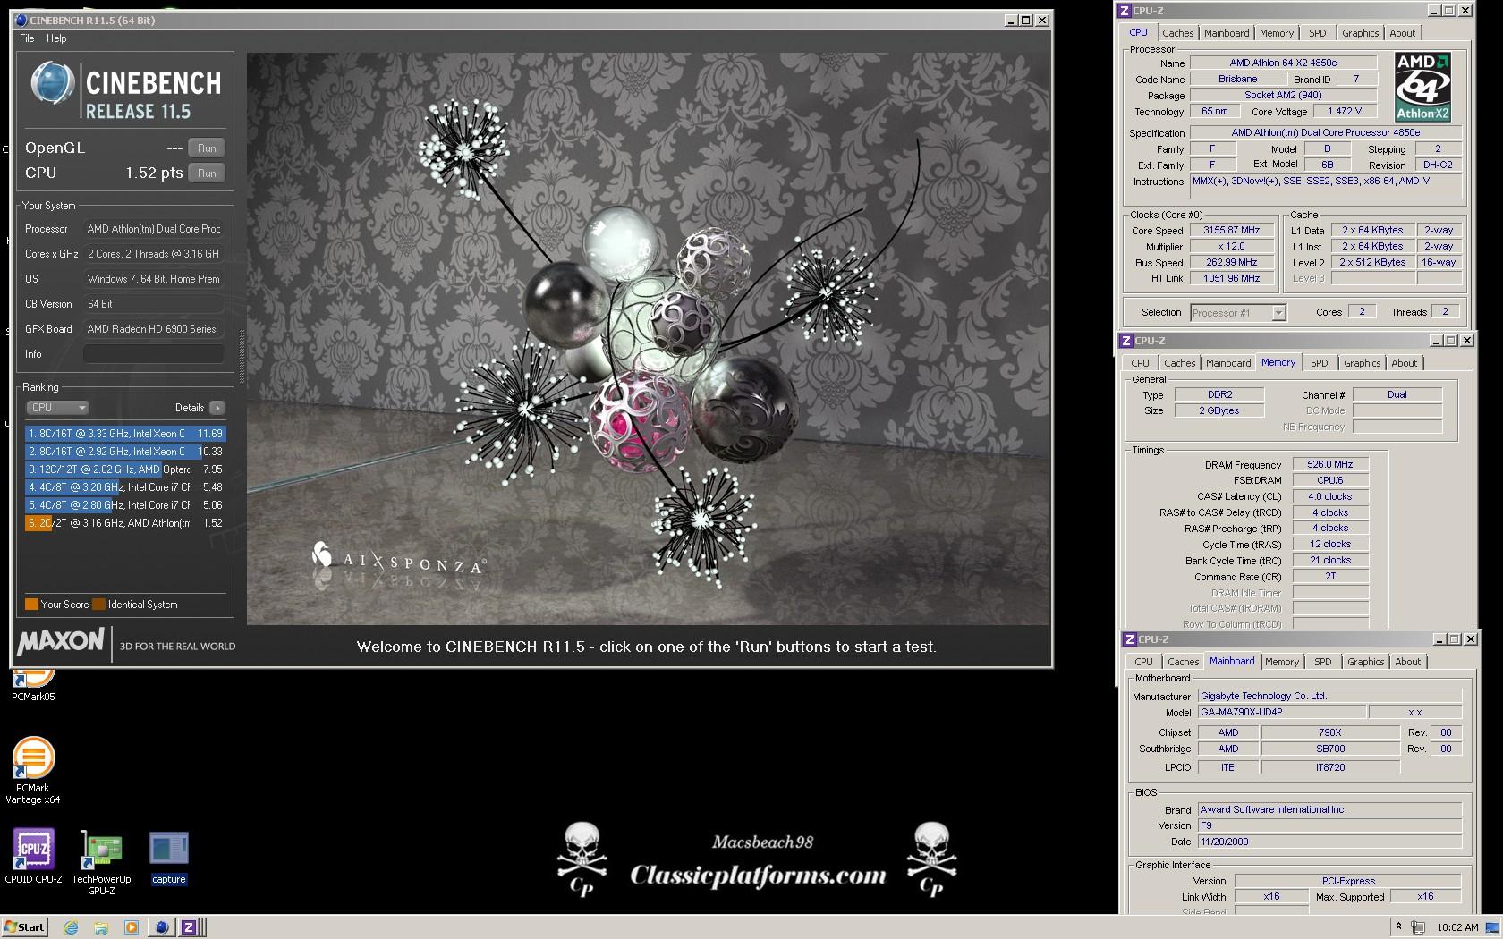
Task: Open SPD tab in top CPU-Z window
Action: coord(1317,33)
